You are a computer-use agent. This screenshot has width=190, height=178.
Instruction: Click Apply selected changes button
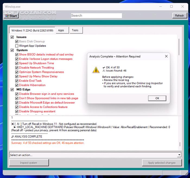click(x=161, y=163)
